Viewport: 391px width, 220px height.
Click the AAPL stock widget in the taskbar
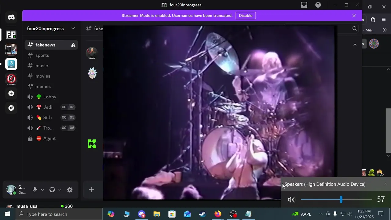301,214
